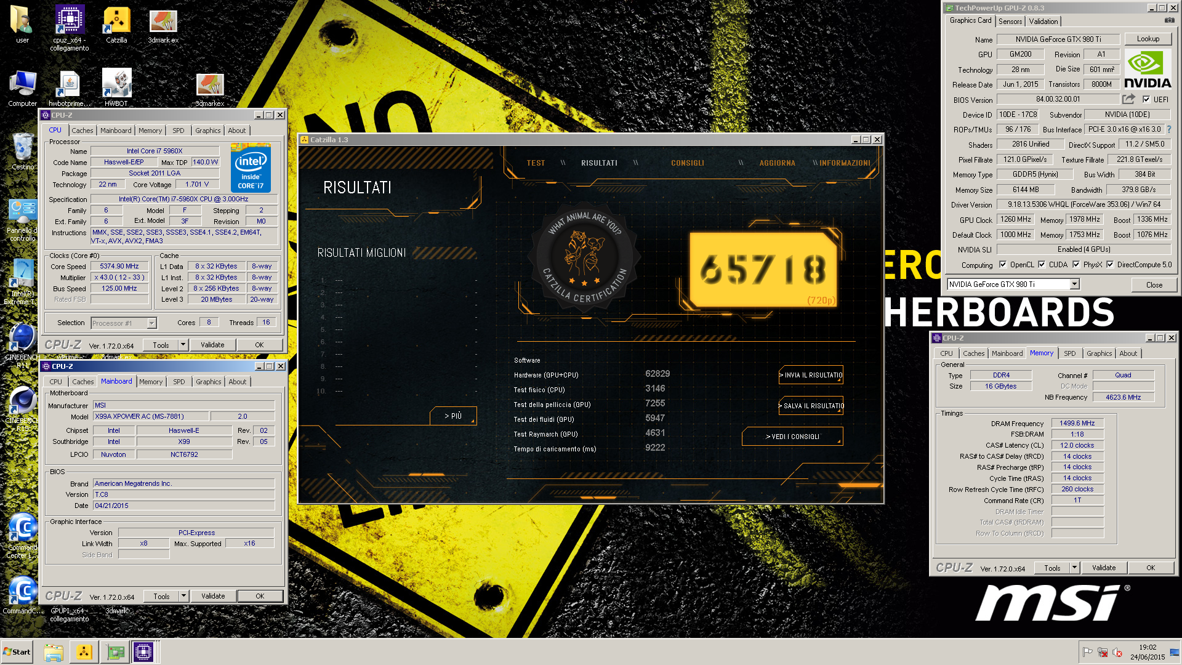This screenshot has width=1182, height=665.
Task: Click the BIOS share icon in GPU-Z
Action: 1128,99
